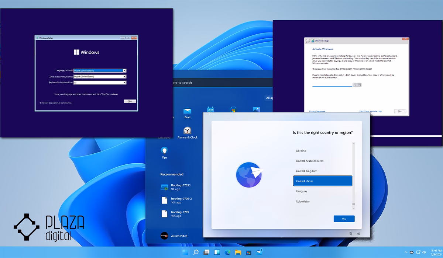Open the Widgets taskbar icon
This screenshot has width=443, height=258.
point(217,252)
